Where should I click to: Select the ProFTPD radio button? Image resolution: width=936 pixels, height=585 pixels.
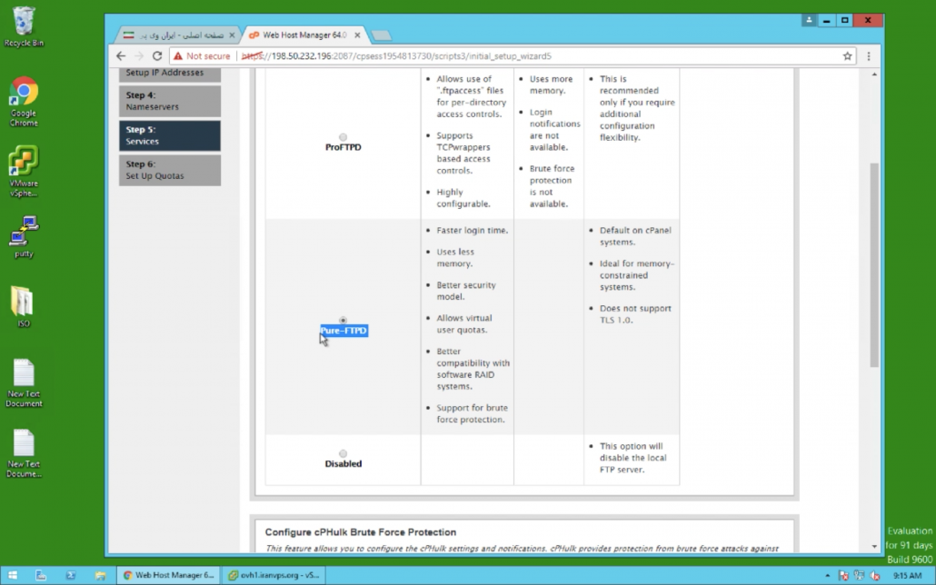click(343, 137)
